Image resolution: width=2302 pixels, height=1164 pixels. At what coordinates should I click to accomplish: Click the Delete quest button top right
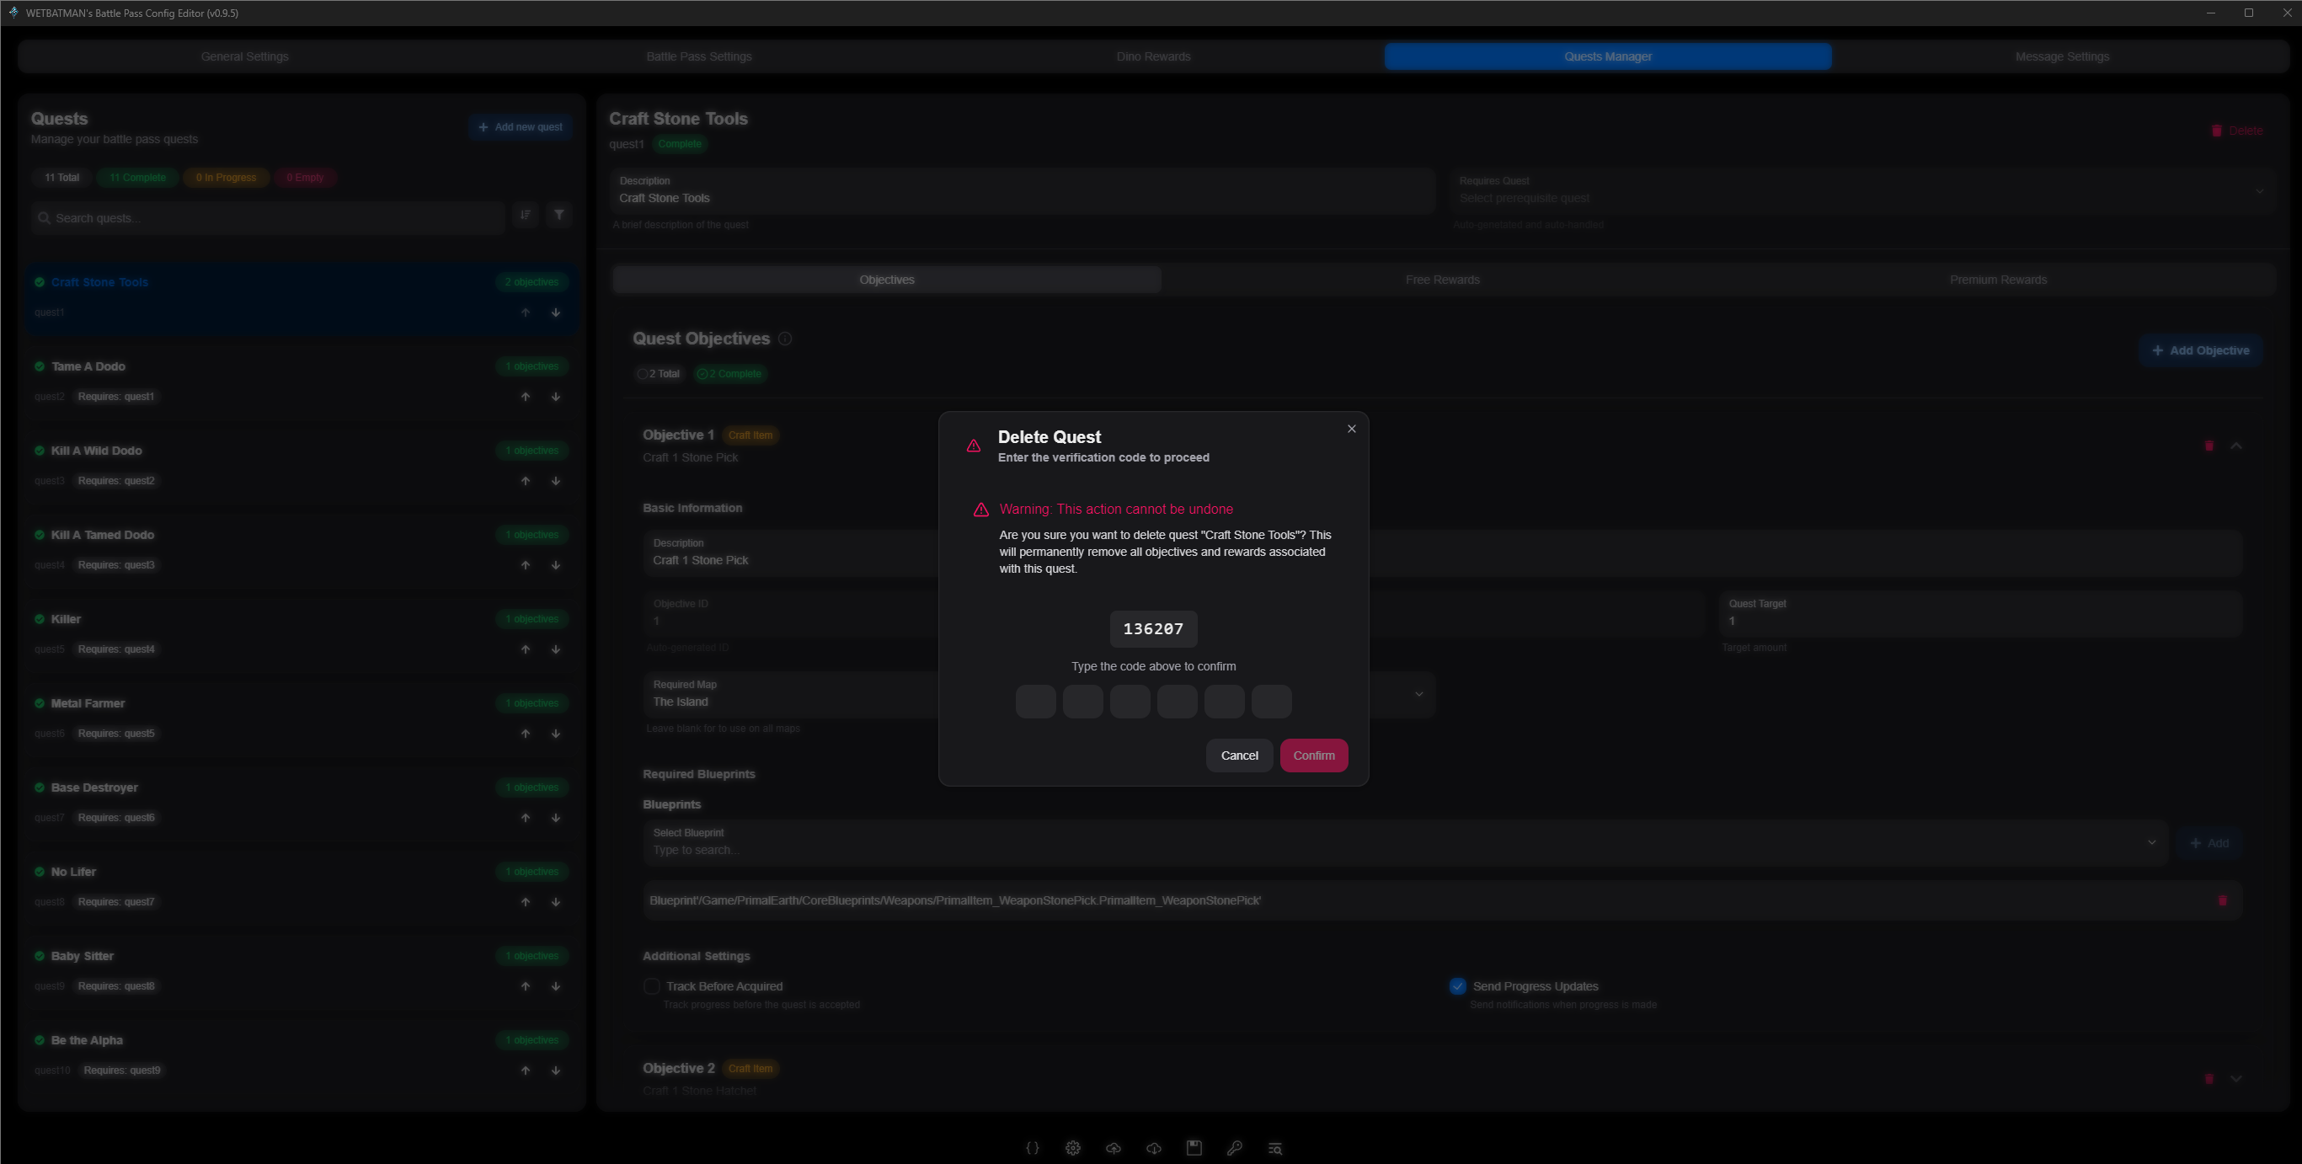(2235, 131)
